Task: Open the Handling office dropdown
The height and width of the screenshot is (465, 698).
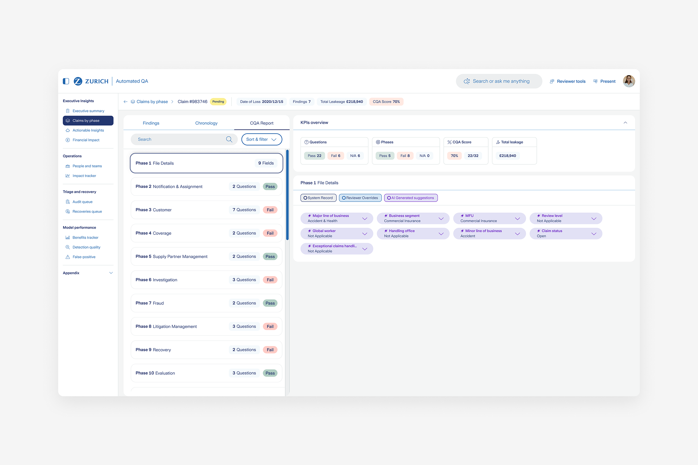Action: [x=413, y=233]
